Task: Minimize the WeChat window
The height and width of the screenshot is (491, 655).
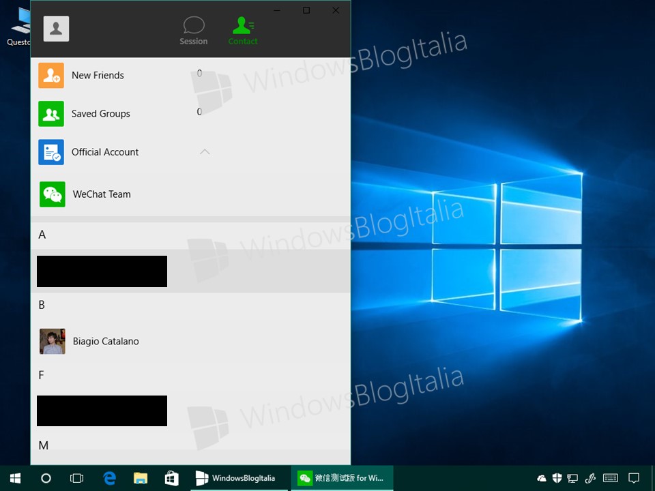Action: click(277, 10)
